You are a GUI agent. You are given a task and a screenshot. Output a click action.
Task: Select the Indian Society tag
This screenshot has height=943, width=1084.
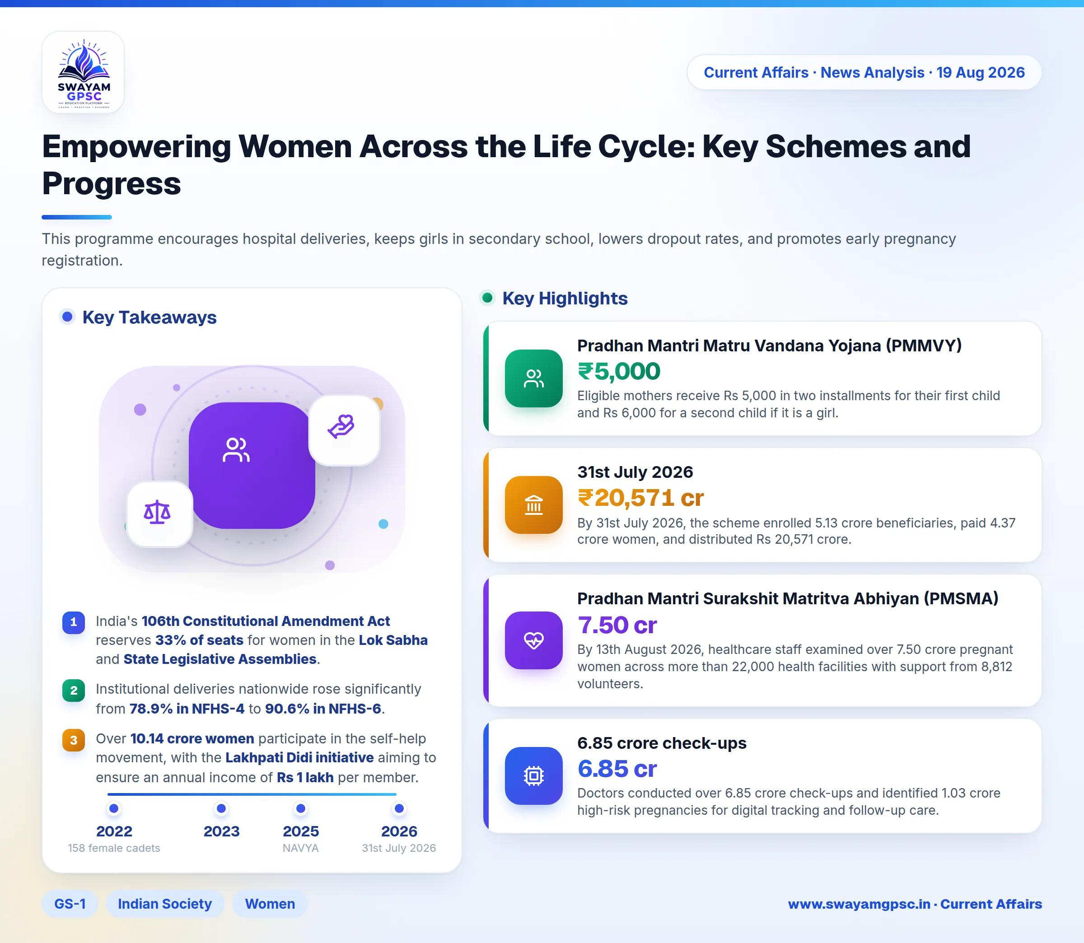coord(165,904)
